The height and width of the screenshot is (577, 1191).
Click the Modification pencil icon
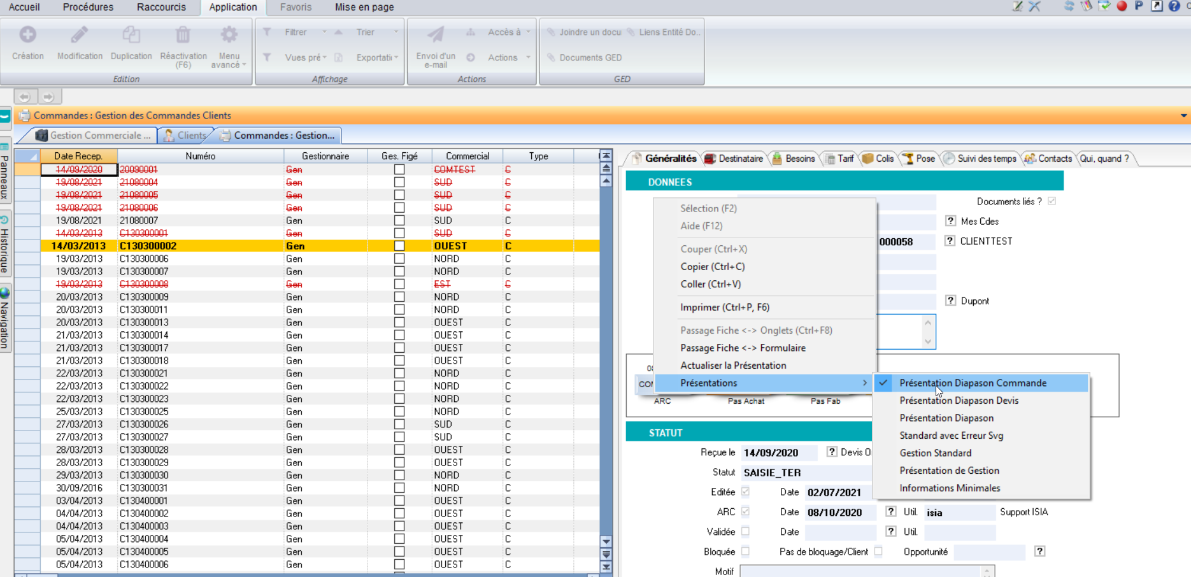(x=80, y=34)
